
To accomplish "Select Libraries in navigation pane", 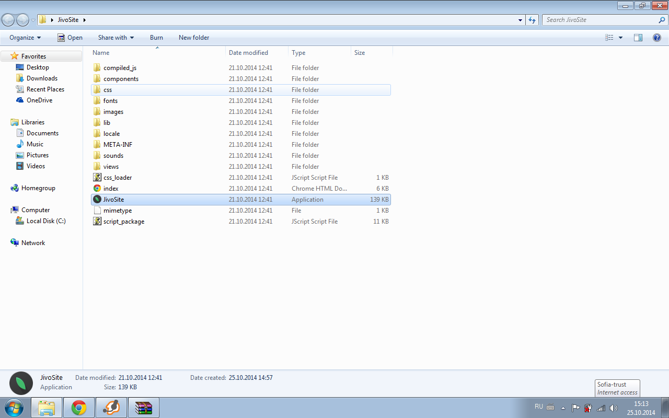I will point(33,122).
